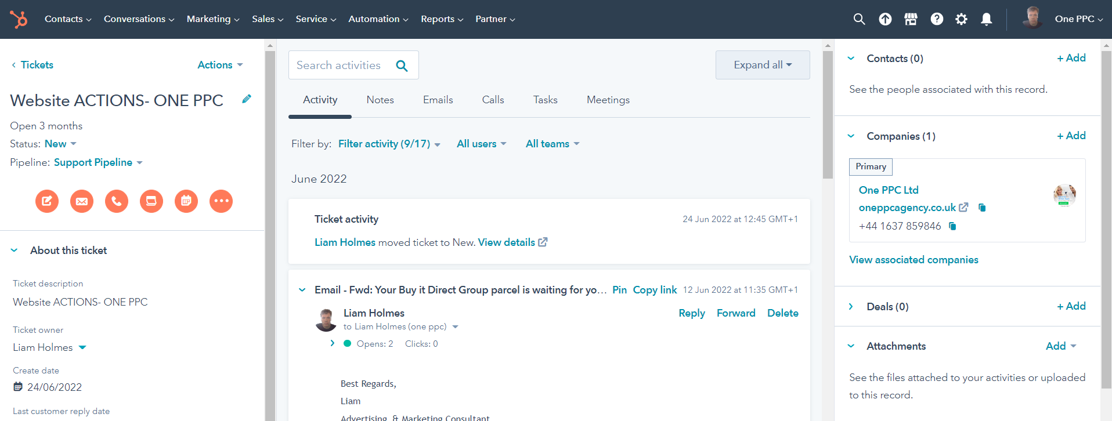
Task: Add a contact with + Add
Action: [1071, 58]
